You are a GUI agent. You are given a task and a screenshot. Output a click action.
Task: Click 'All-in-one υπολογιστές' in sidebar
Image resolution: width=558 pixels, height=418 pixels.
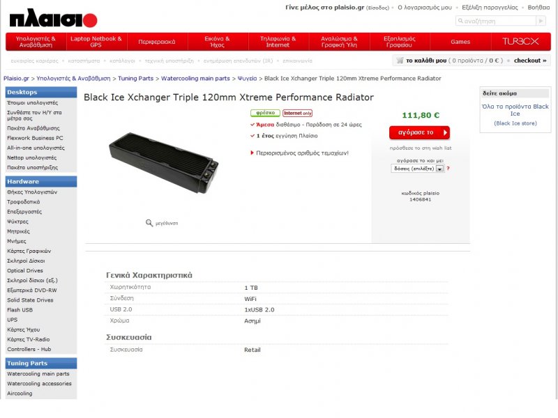coord(36,148)
